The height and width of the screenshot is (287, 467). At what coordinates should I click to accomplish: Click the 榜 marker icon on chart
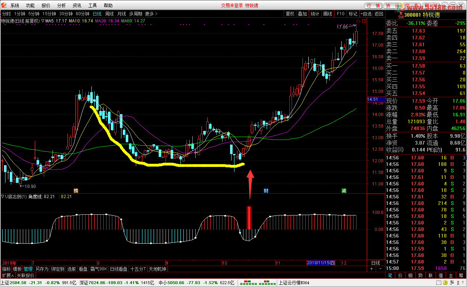click(x=76, y=190)
